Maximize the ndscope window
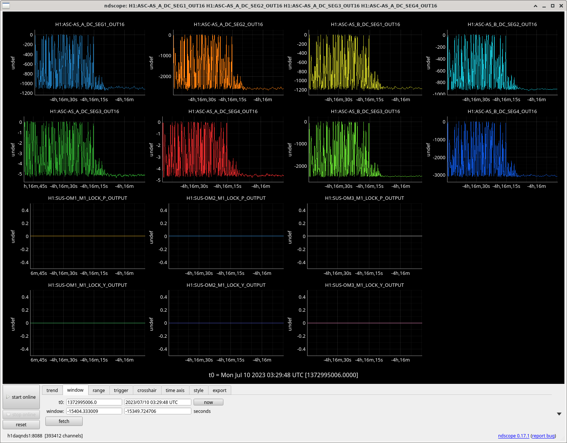The height and width of the screenshot is (443, 567). coord(552,6)
